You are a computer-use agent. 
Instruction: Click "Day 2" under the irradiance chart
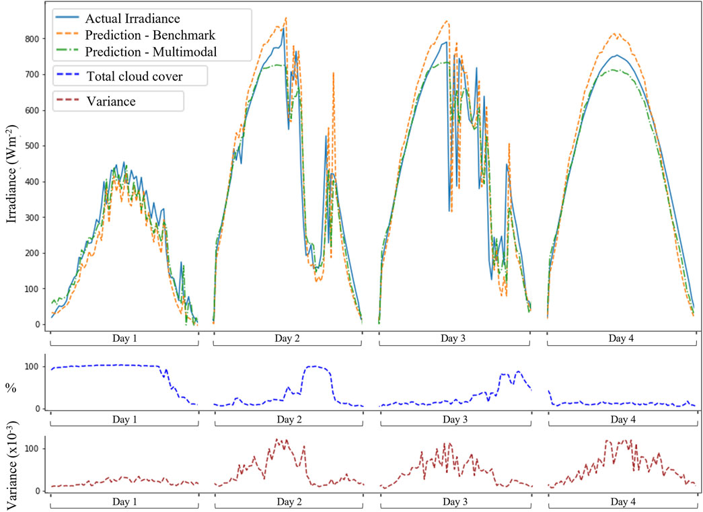pos(287,338)
